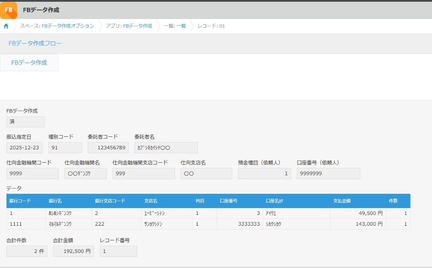The height and width of the screenshot is (268, 432).
Task: Click the orange FB app icon
Action: tap(9, 10)
